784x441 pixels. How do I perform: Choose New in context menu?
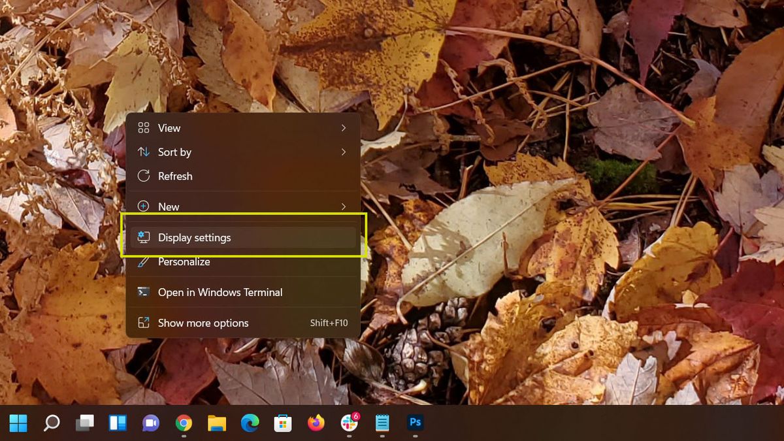pos(242,206)
